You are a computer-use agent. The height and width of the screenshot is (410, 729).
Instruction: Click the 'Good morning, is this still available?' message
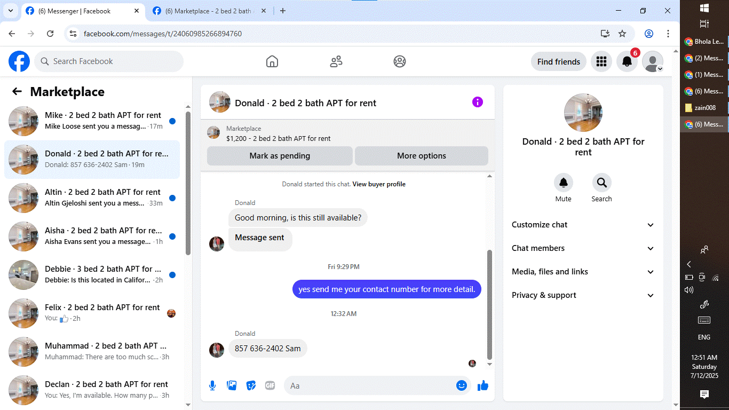[298, 218]
